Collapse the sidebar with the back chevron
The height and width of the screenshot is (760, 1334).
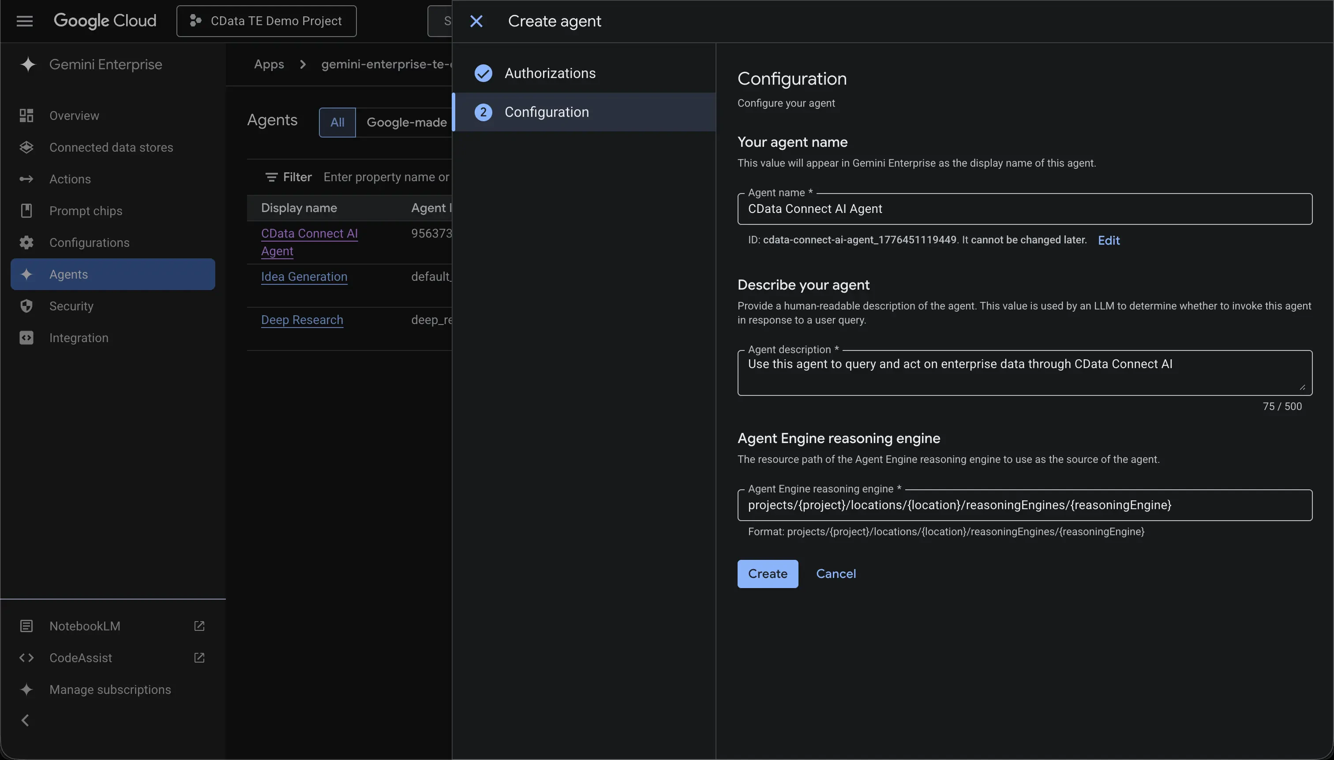[25, 720]
